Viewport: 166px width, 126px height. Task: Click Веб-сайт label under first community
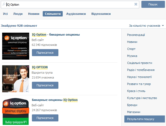point(38,40)
